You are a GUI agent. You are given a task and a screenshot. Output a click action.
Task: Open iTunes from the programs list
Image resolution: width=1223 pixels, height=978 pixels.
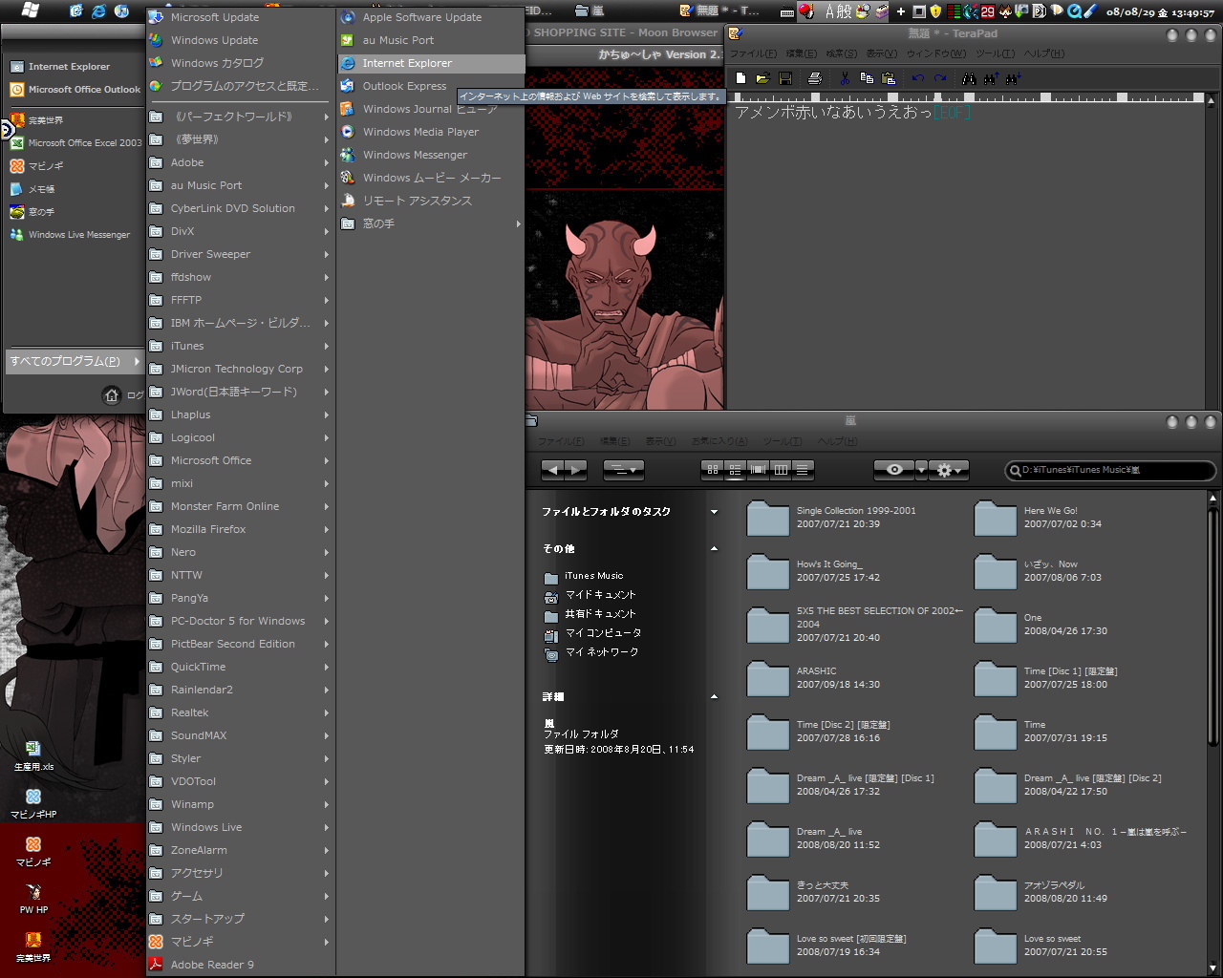[x=240, y=346]
